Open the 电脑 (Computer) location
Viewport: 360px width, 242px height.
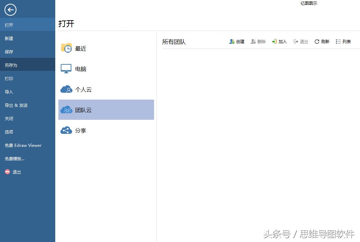[x=73, y=69]
